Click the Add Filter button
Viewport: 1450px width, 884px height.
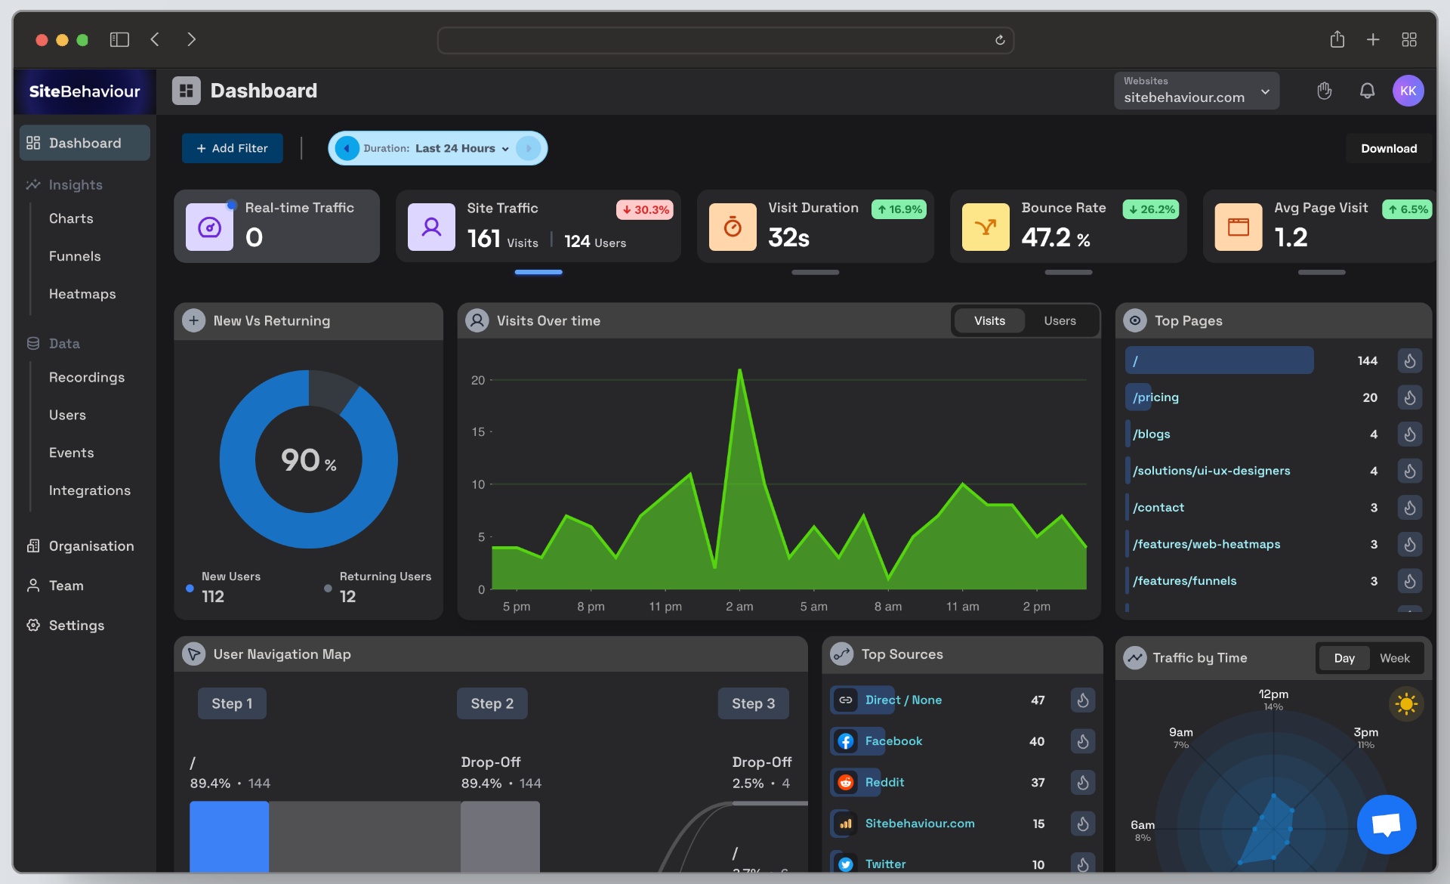232,148
